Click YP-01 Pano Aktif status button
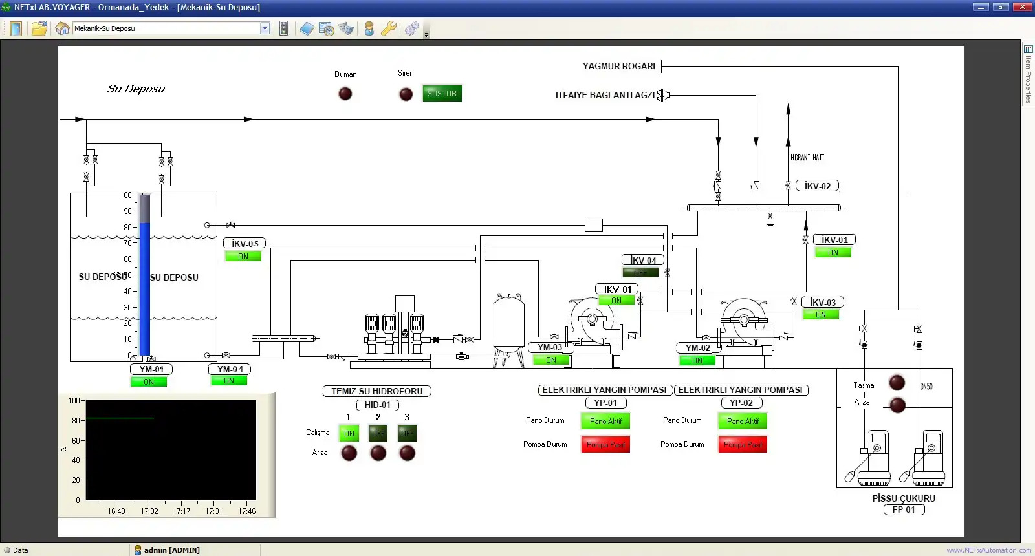Image resolution: width=1035 pixels, height=556 pixels. [x=605, y=422]
